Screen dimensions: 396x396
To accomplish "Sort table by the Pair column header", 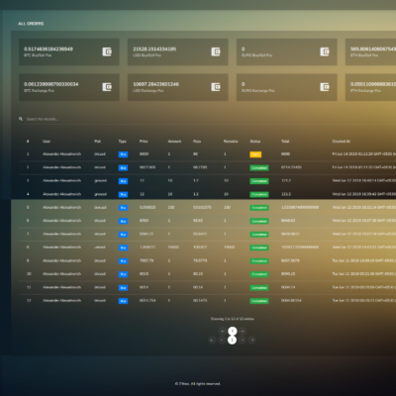I will tap(97, 142).
